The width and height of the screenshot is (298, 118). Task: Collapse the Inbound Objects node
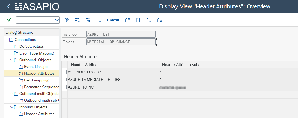coord(12,107)
